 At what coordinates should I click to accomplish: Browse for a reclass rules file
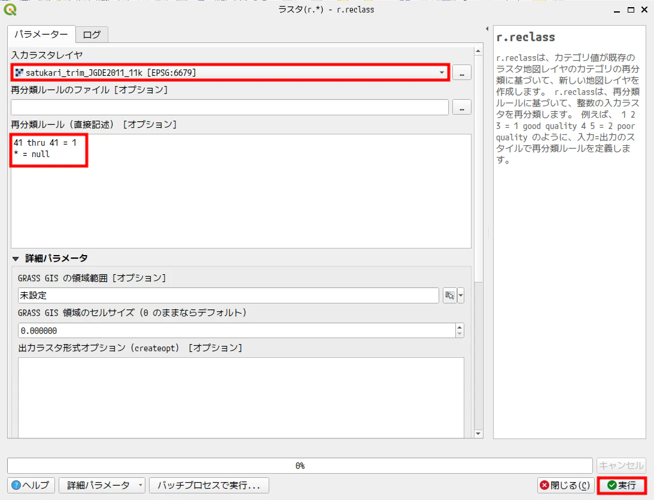[x=462, y=108]
